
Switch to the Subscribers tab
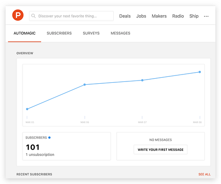click(x=59, y=33)
